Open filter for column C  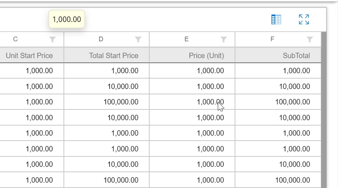point(53,39)
